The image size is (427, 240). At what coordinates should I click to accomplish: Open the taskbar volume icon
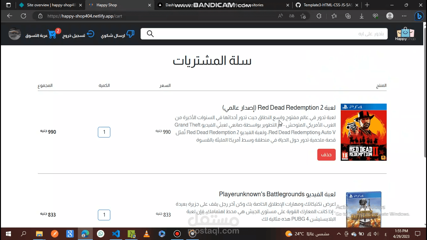tap(376, 234)
